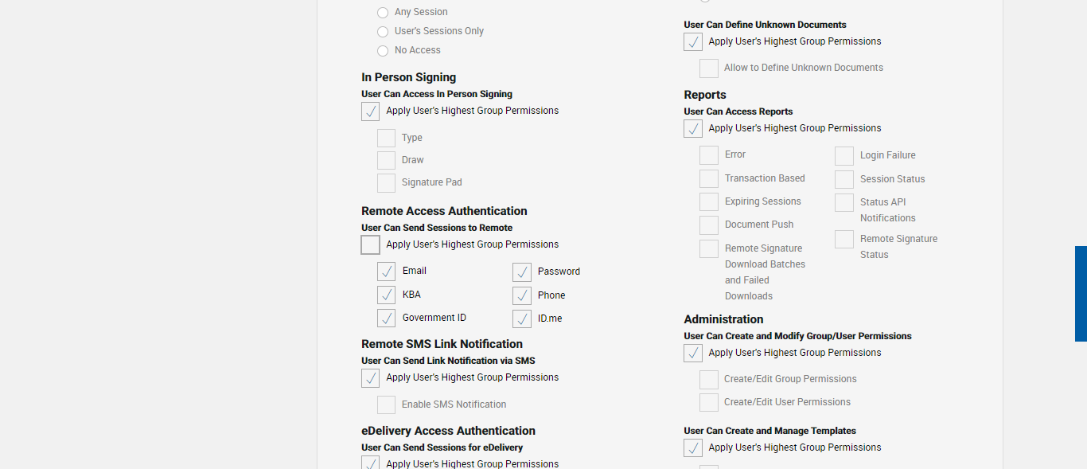Screen dimensions: 1087x469
Task: Check the Signature Pad checkbox
Action: 387,183
